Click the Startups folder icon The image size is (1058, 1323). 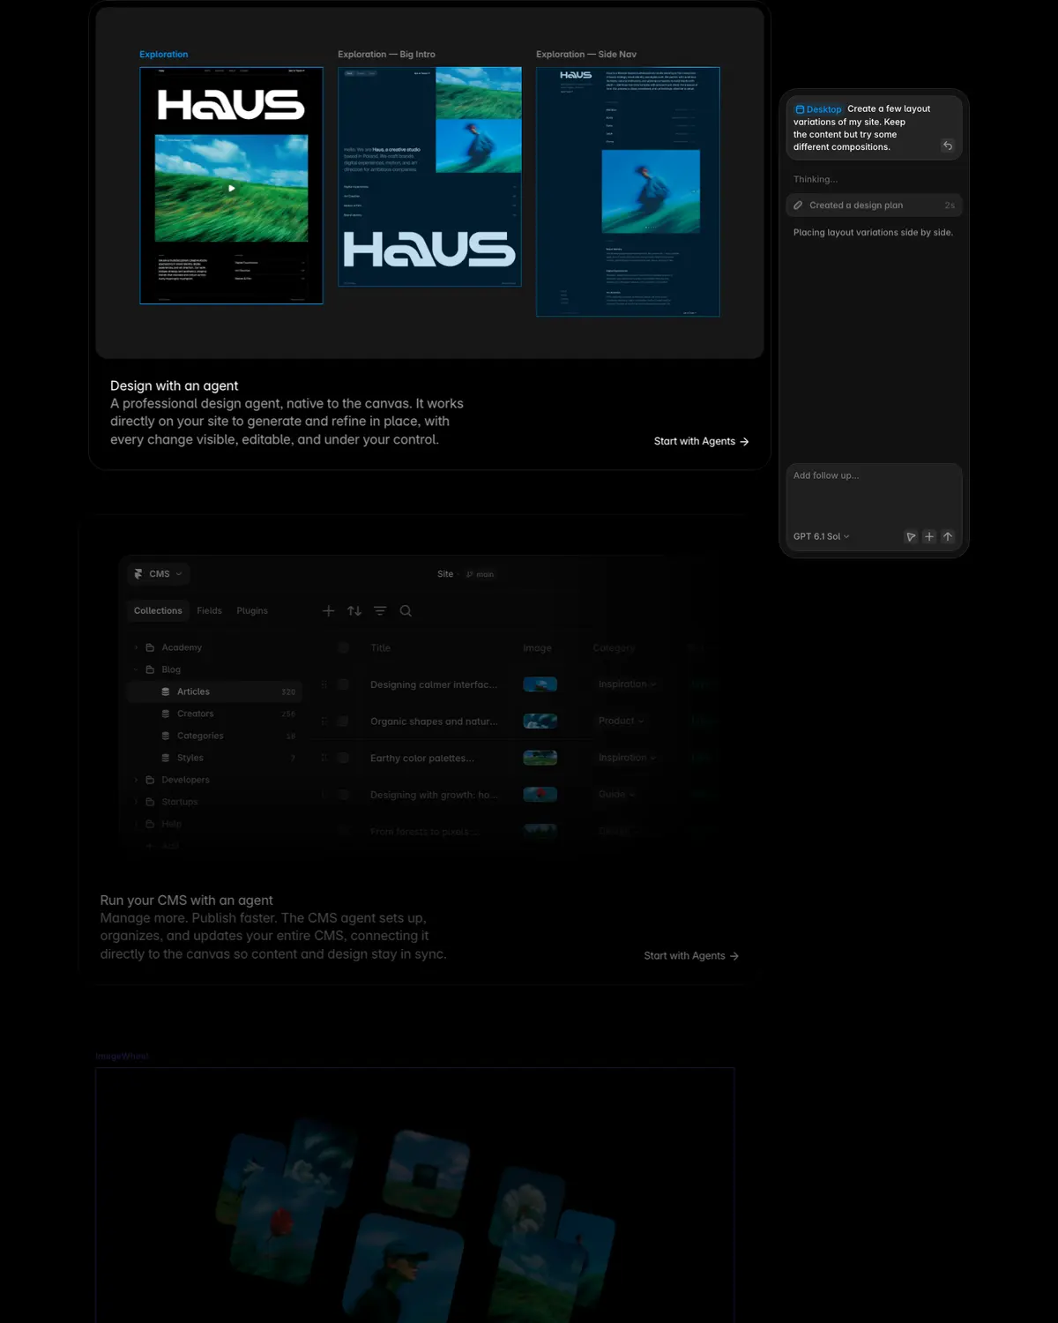pyautogui.click(x=150, y=802)
